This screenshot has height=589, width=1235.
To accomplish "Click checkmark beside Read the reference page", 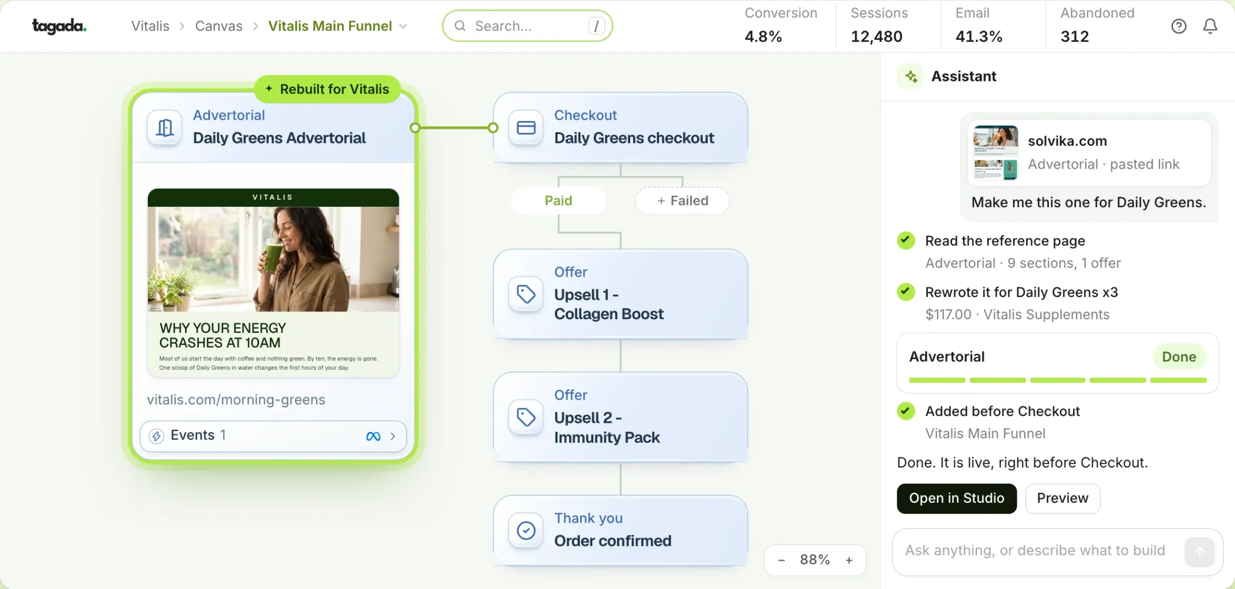I will [x=906, y=240].
